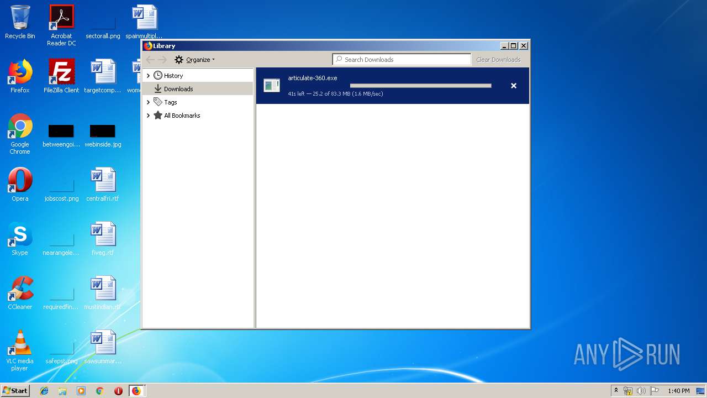Open the Recycle Bin desktop icon

[x=20, y=22]
